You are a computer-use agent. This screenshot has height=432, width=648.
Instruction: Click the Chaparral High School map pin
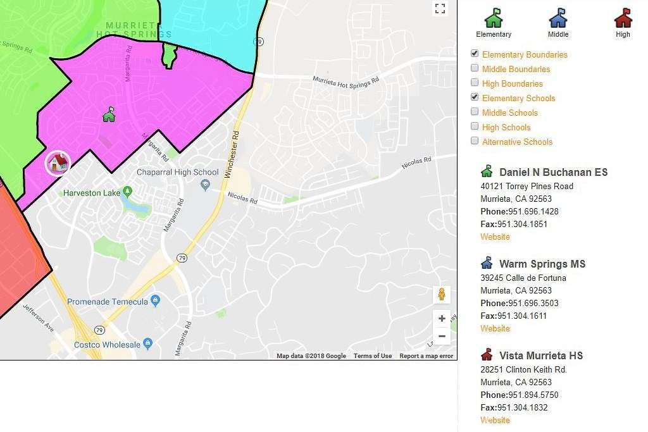pyautogui.click(x=205, y=184)
